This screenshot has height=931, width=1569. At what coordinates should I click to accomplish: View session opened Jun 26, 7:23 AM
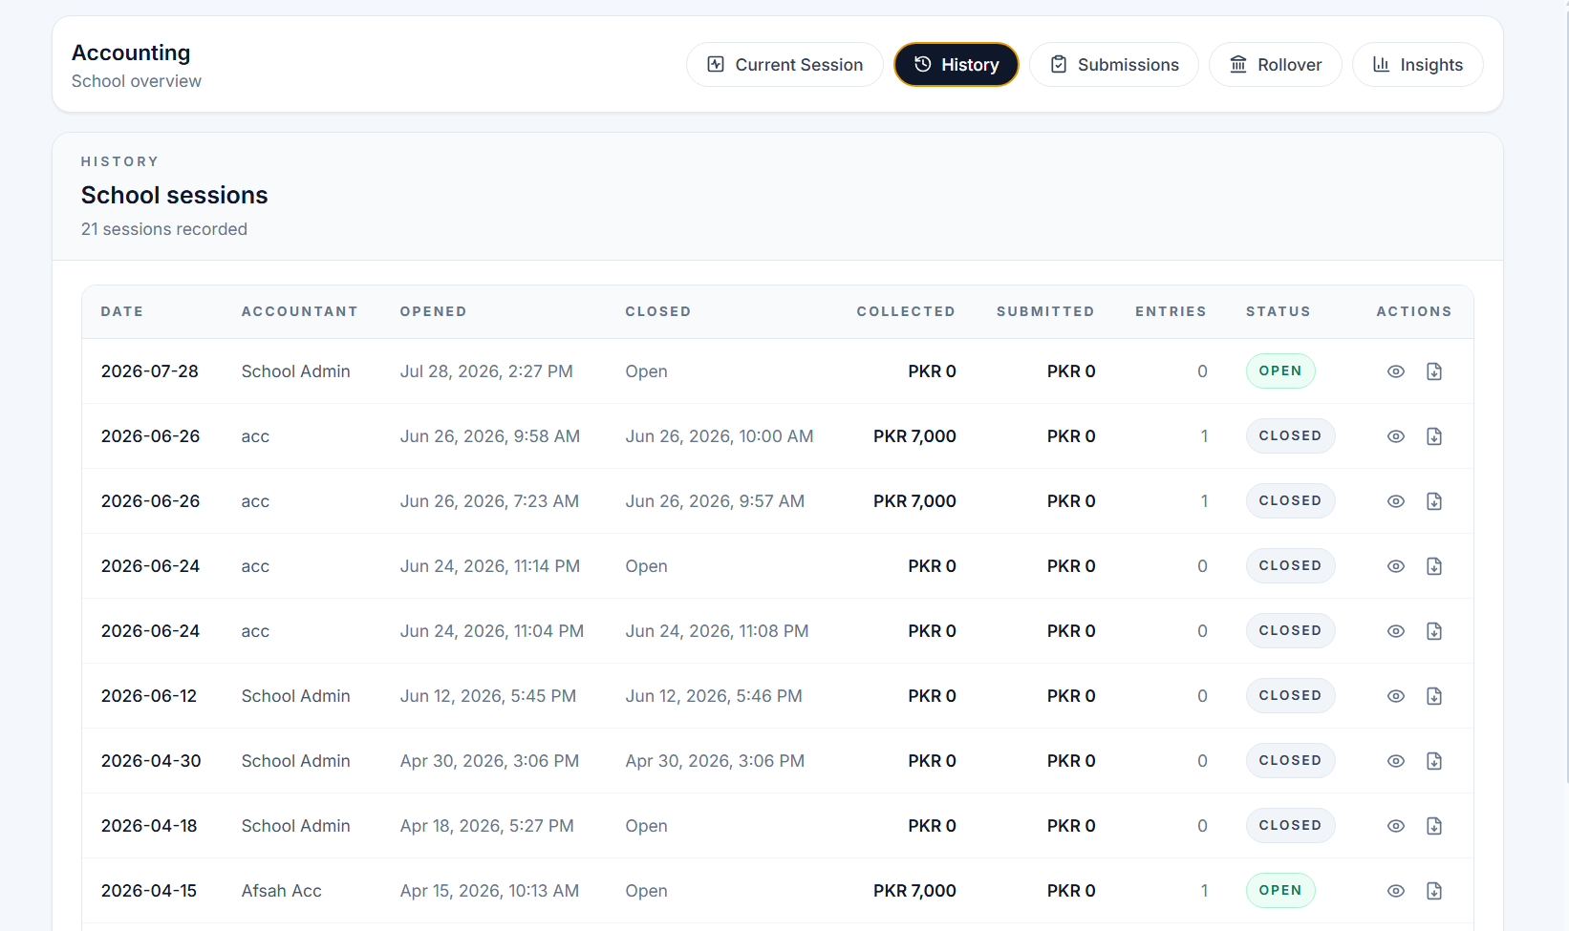pyautogui.click(x=1396, y=501)
